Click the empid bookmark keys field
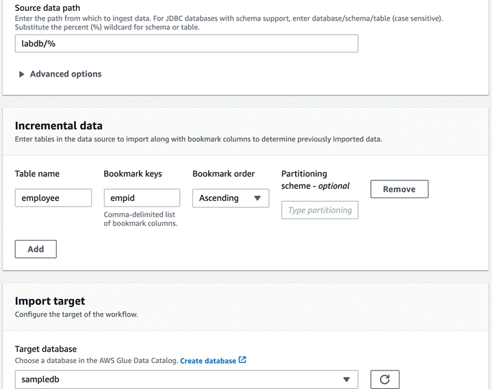 click(142, 198)
